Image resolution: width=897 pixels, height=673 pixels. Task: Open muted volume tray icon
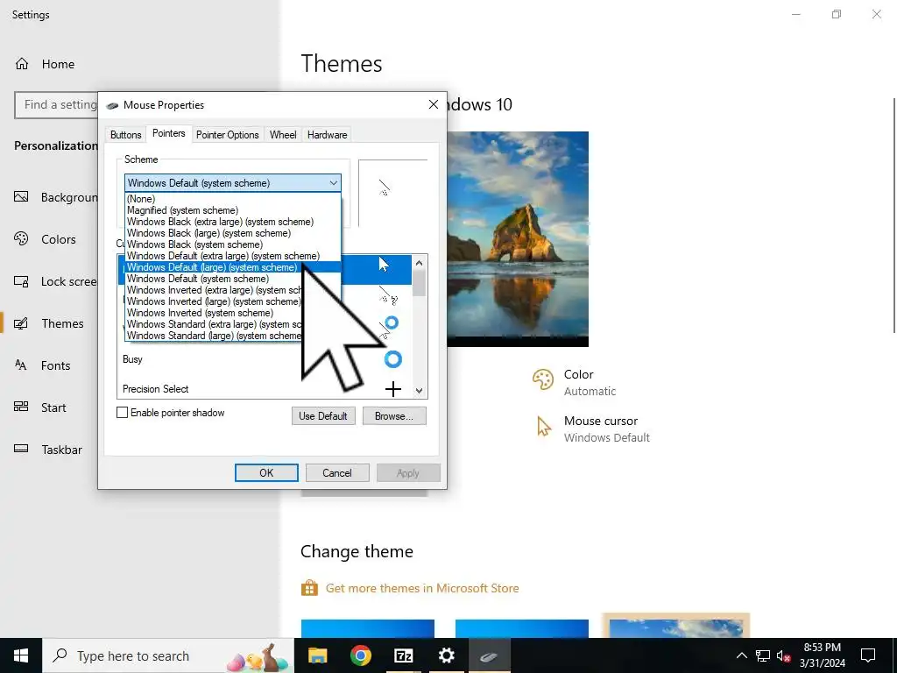pyautogui.click(x=784, y=655)
